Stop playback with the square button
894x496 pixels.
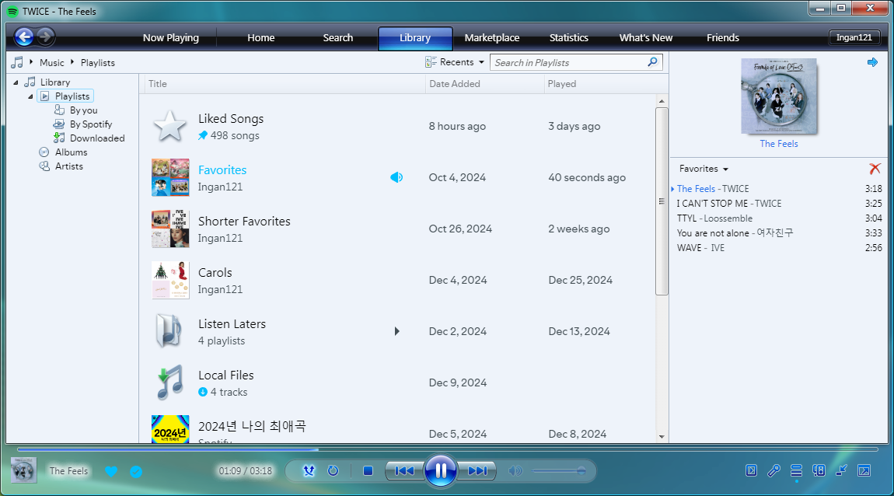368,471
